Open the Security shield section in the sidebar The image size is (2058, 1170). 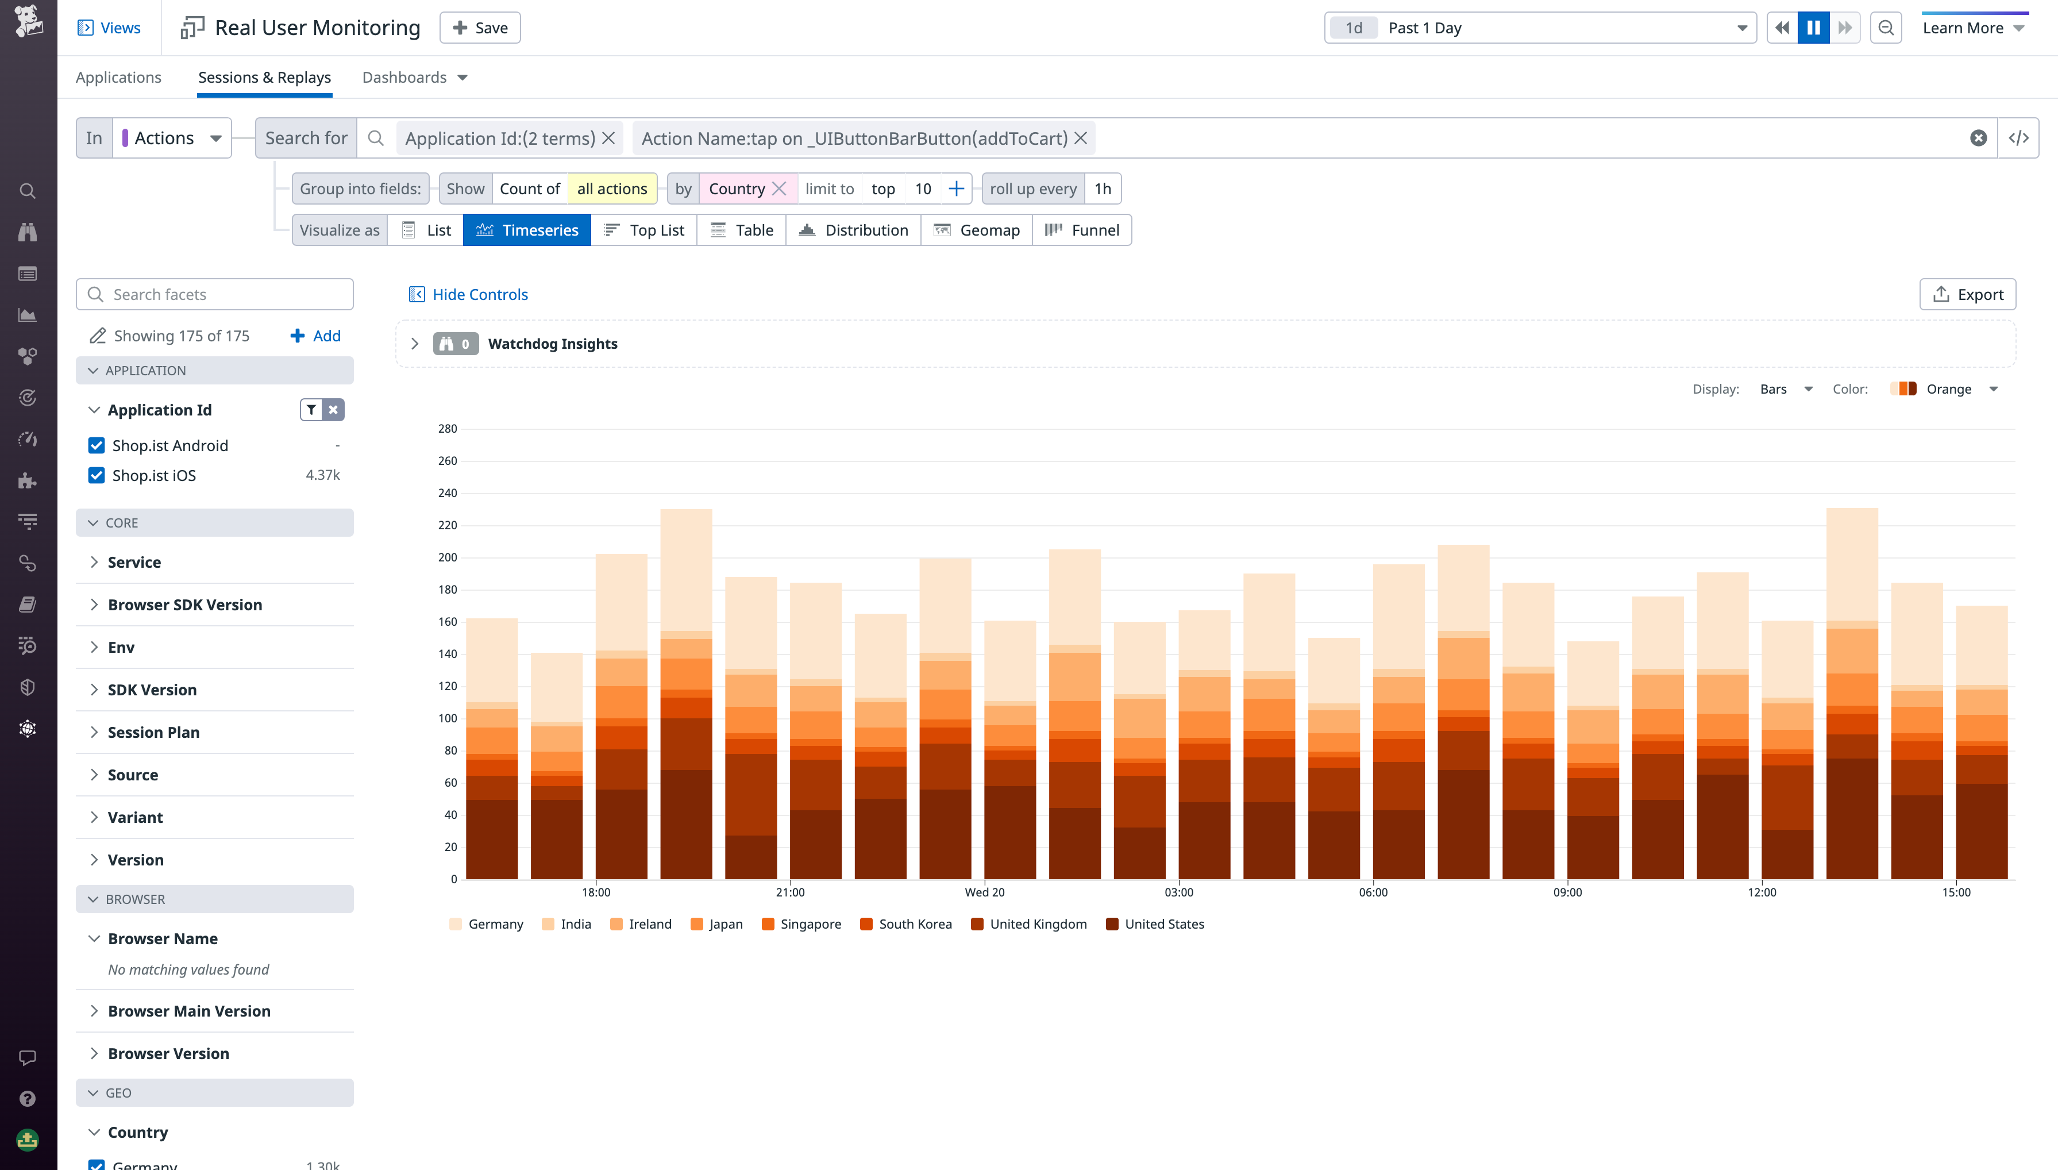28,687
